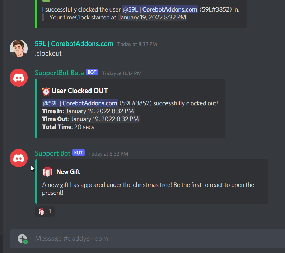
Task: Click the BOT badge next to SupportBot Beta
Action: (x=92, y=72)
